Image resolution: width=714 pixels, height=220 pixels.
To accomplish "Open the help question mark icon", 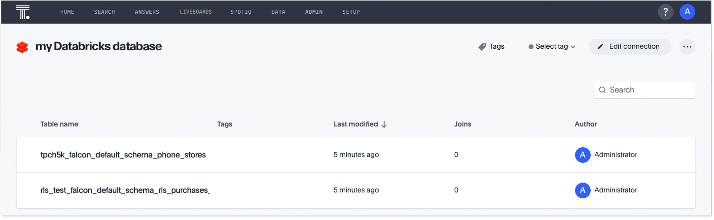I will tap(665, 12).
